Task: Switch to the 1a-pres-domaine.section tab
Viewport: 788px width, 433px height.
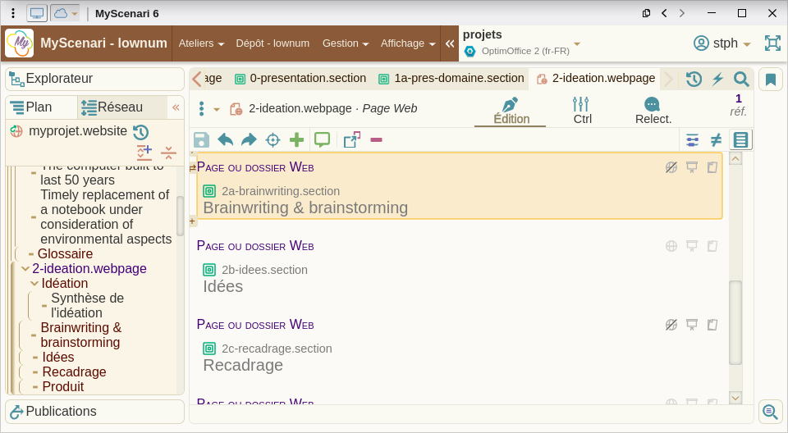Action: tap(451, 79)
